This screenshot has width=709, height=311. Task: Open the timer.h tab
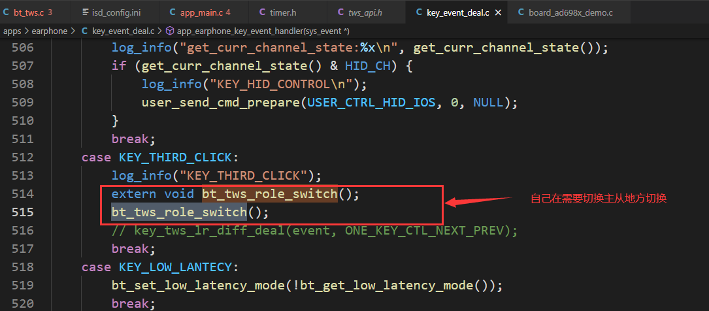click(278, 12)
